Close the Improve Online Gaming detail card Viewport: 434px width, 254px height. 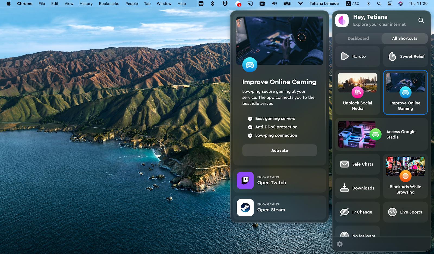tap(240, 20)
